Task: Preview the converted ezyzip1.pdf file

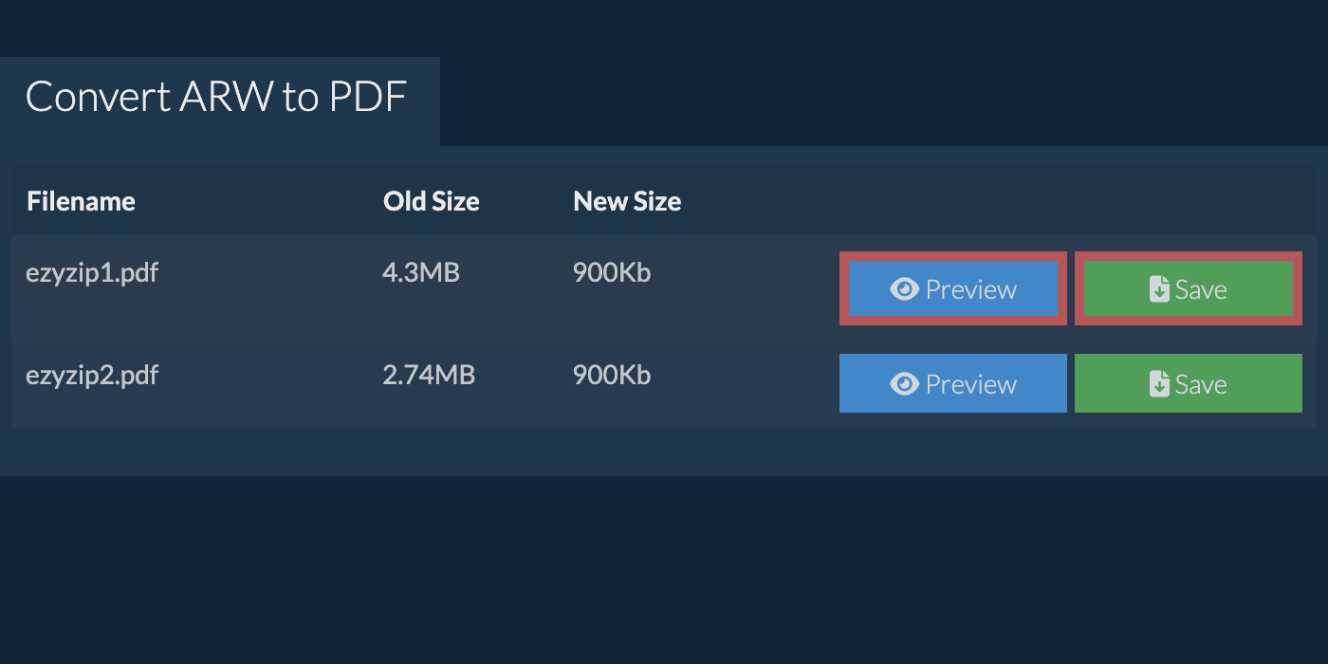Action: [x=952, y=288]
